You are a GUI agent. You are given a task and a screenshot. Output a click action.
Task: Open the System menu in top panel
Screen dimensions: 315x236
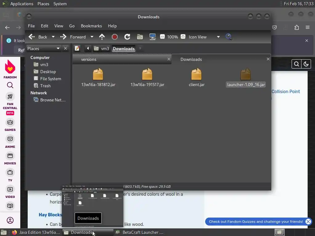click(60, 4)
